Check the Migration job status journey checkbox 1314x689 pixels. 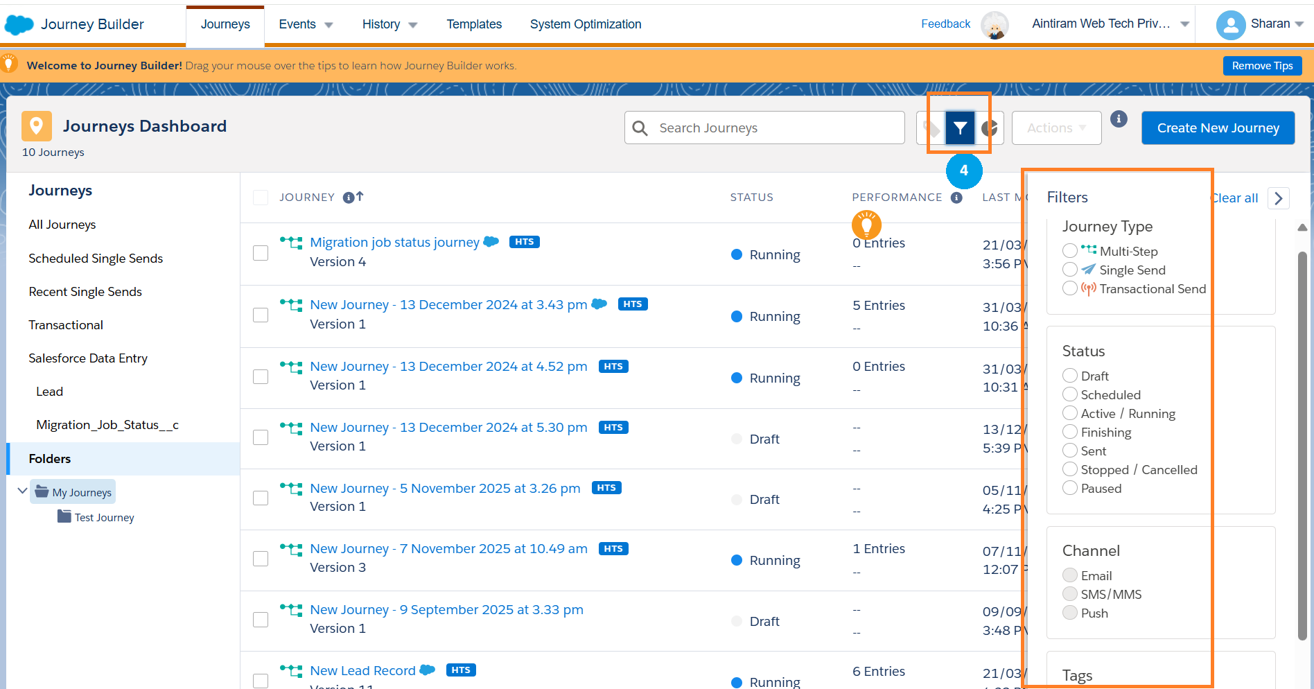tap(261, 253)
